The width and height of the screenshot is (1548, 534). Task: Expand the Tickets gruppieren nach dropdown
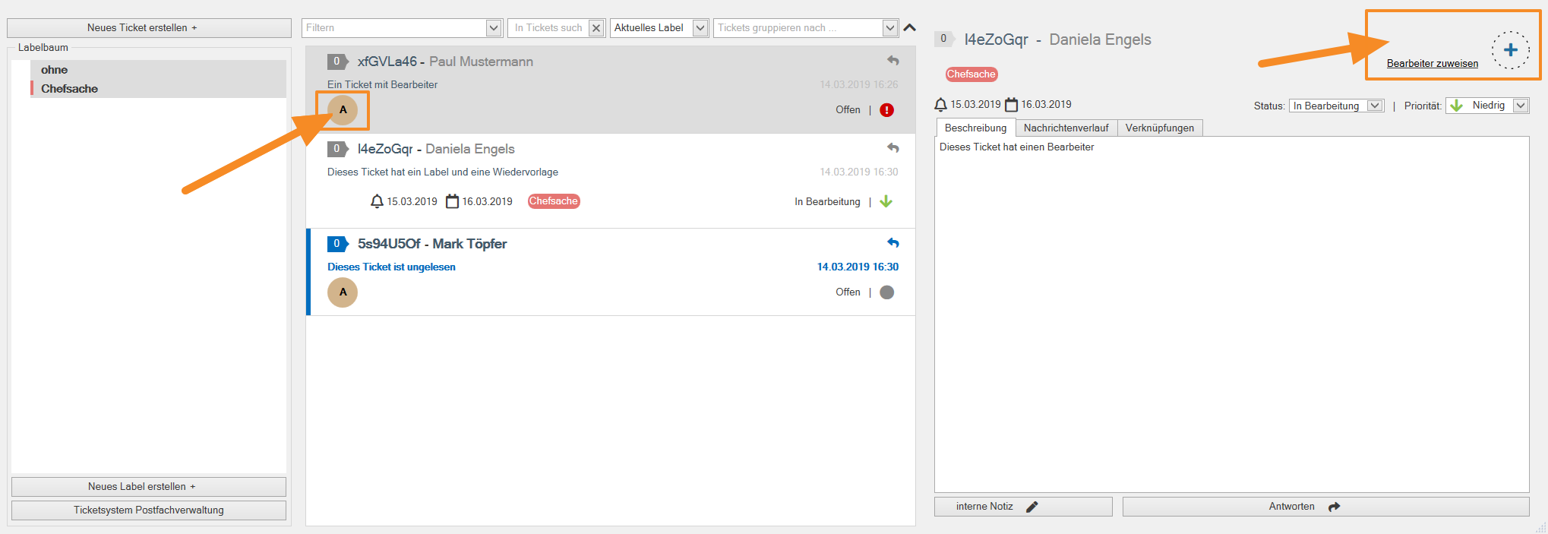click(889, 28)
